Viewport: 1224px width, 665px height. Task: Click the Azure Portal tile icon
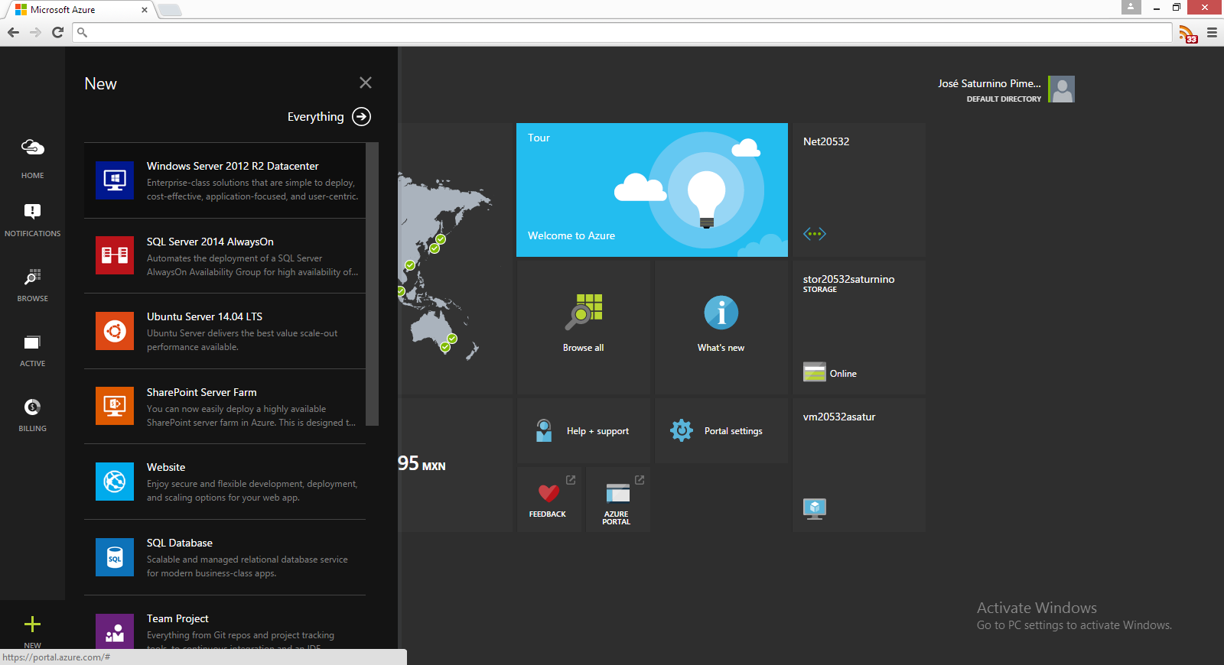tap(617, 492)
